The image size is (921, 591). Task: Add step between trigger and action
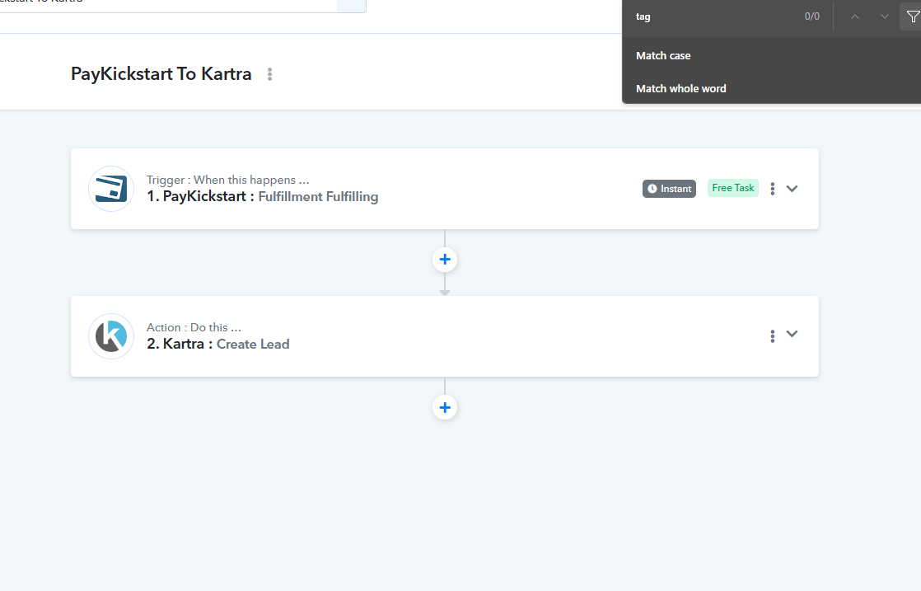tap(445, 260)
